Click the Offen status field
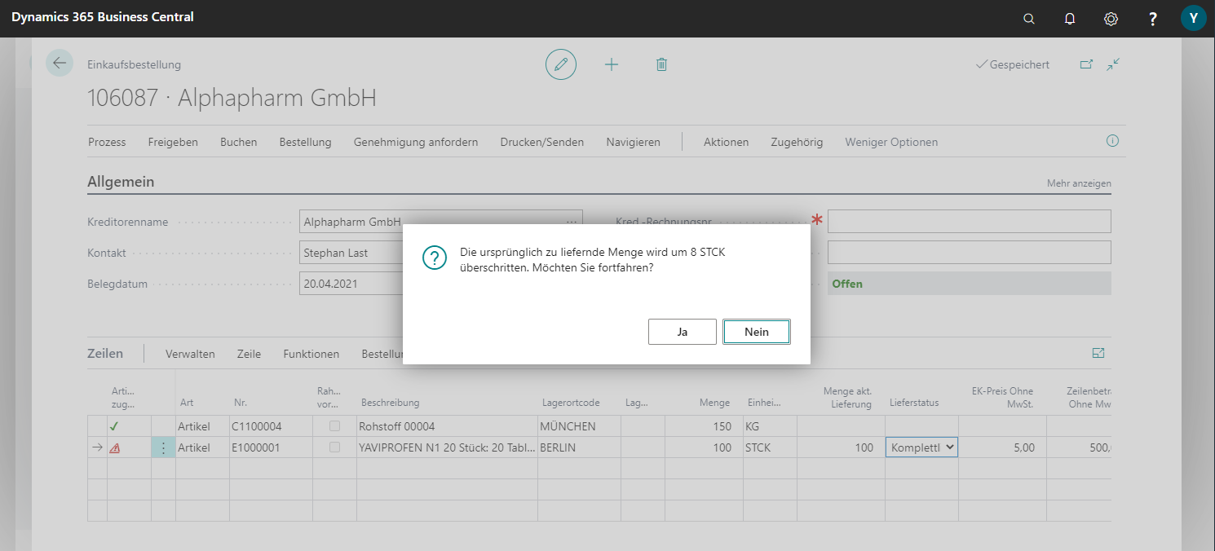The width and height of the screenshot is (1215, 551). tap(969, 284)
